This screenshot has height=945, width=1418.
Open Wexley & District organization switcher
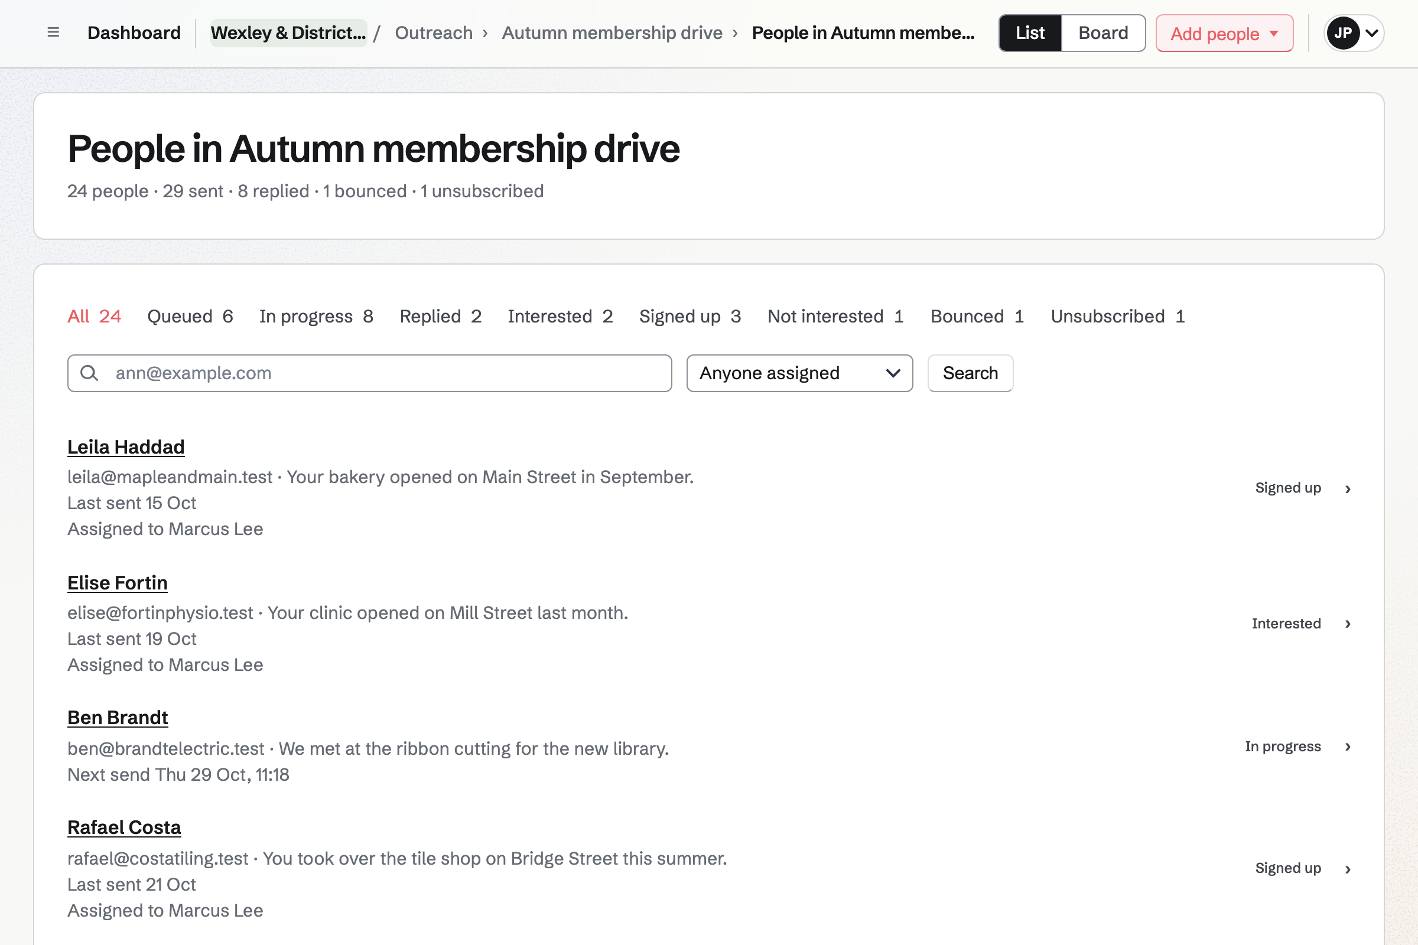coord(288,32)
